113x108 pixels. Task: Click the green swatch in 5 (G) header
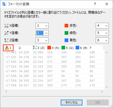63,48
